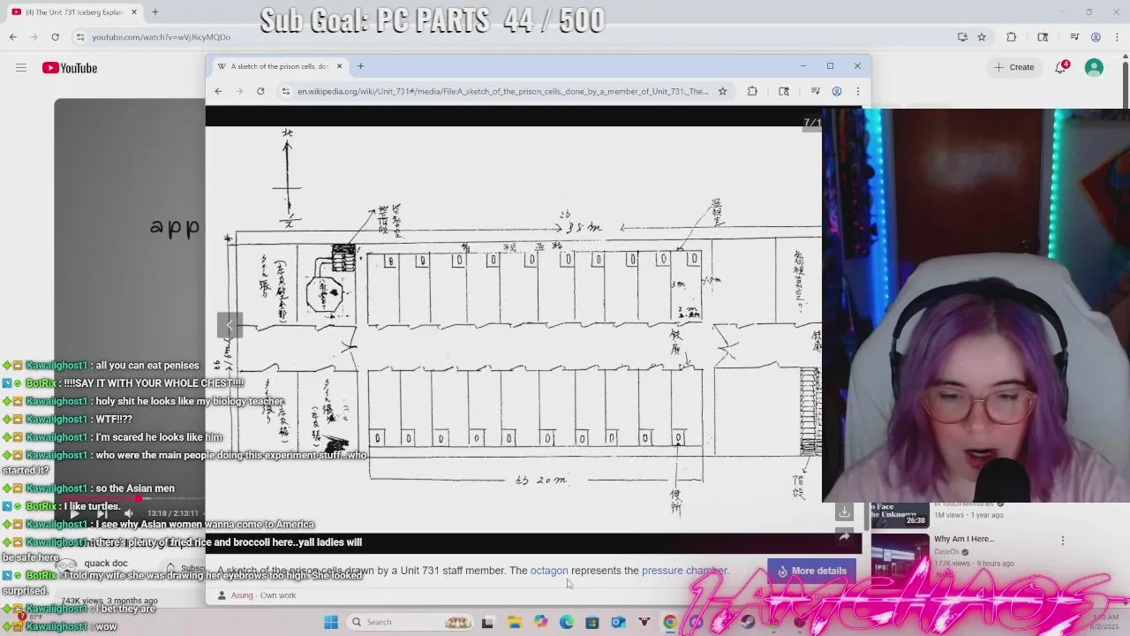The image size is (1130, 636).
Task: Bookmark the YouTube page with star
Action: click(982, 37)
